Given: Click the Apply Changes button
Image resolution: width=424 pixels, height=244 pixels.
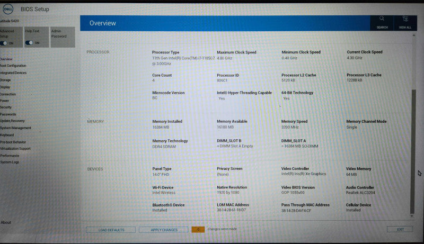Looking at the screenshot, I should point(164,230).
